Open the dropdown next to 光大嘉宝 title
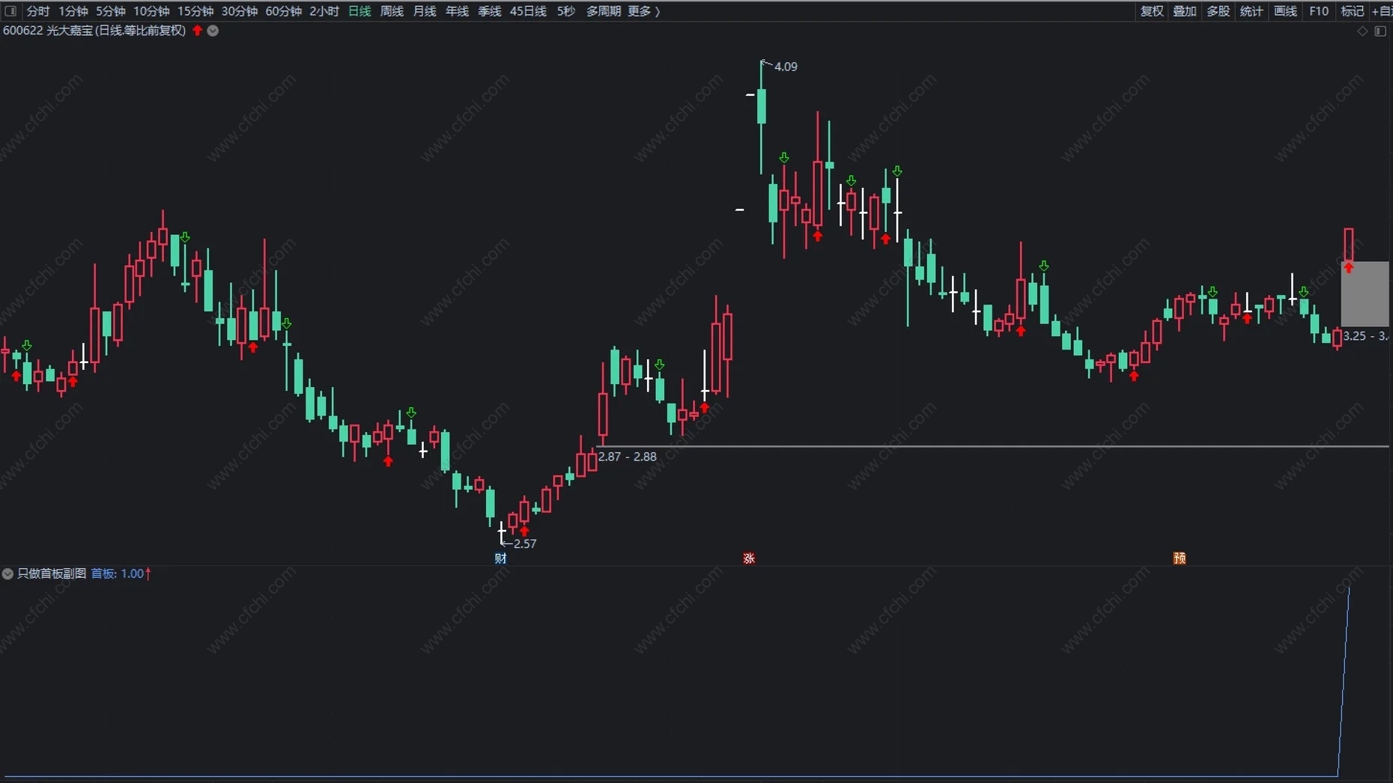 (x=213, y=31)
